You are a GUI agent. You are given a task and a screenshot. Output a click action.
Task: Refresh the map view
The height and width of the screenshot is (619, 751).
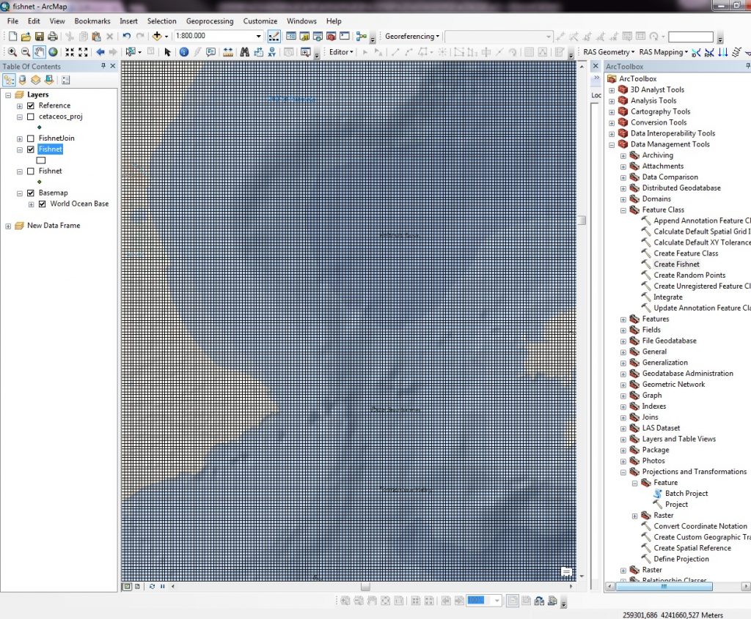(152, 586)
